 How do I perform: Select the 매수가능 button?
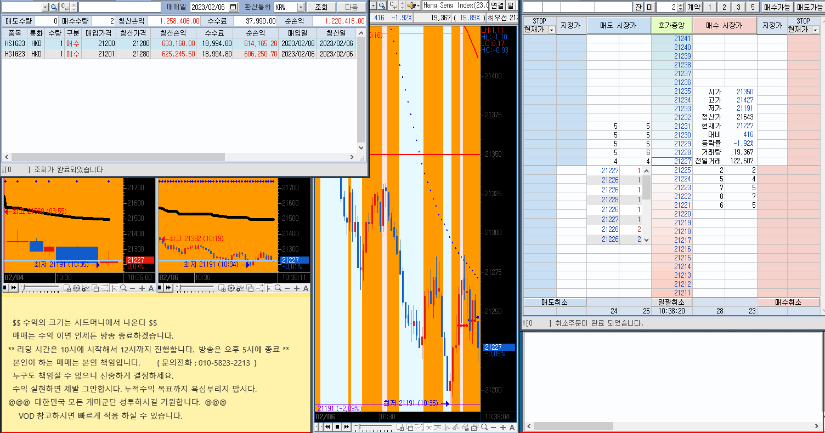click(x=777, y=7)
